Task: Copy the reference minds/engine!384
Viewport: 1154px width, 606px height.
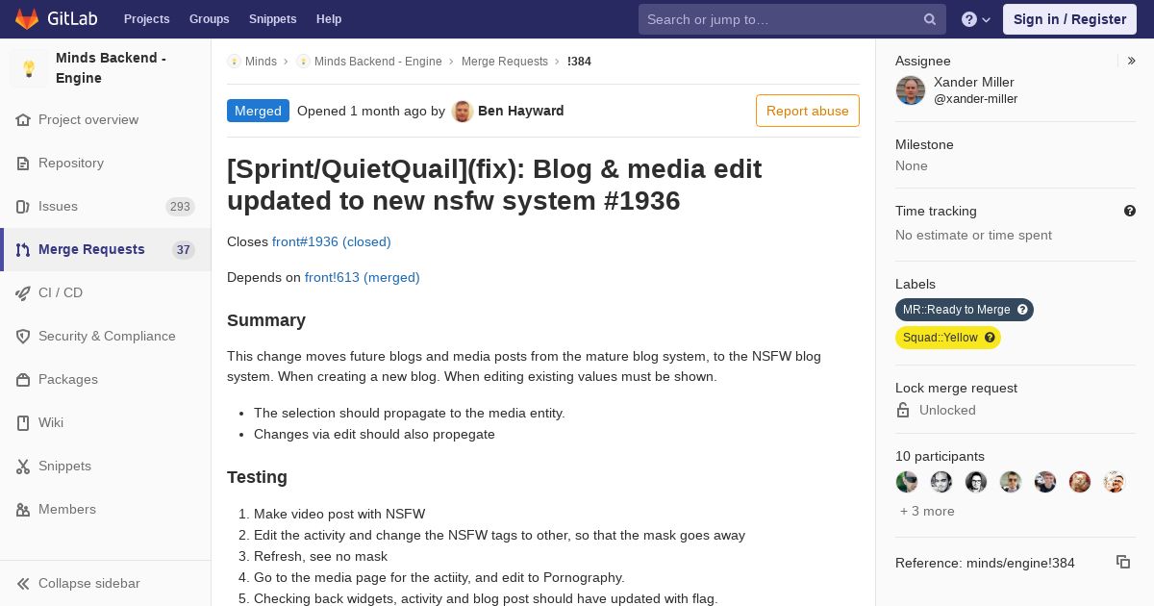Action: click(1123, 562)
